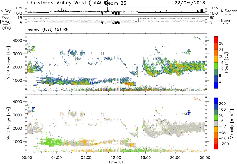Select the 'Slant Range [km]' label of power panel

pyautogui.click(x=8, y=62)
